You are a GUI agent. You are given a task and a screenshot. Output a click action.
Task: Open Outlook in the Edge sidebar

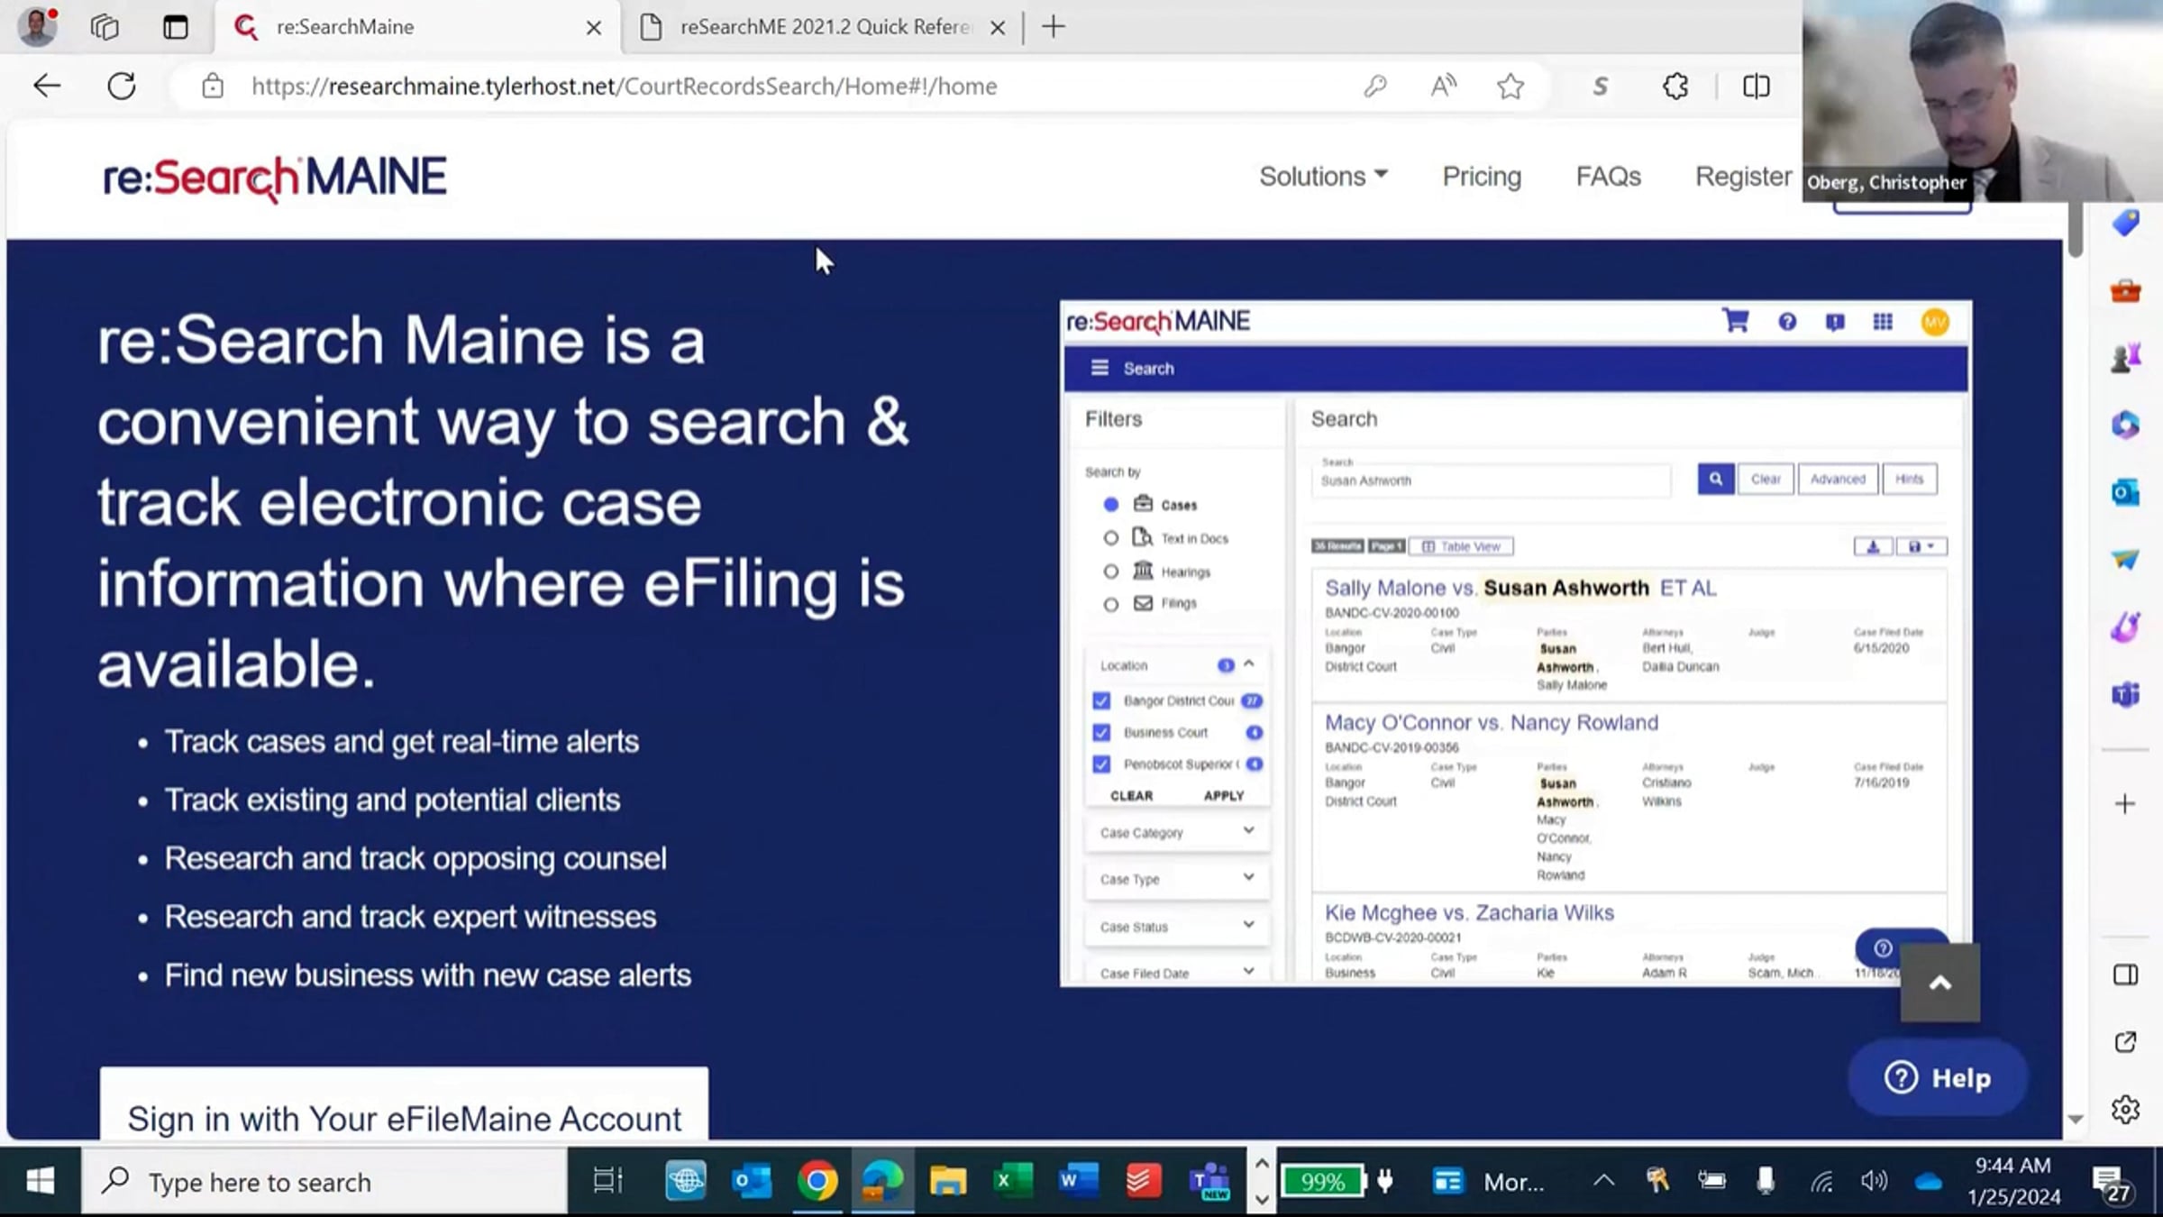click(2125, 492)
